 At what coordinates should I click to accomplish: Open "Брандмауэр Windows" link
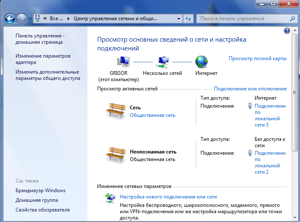click(40, 190)
